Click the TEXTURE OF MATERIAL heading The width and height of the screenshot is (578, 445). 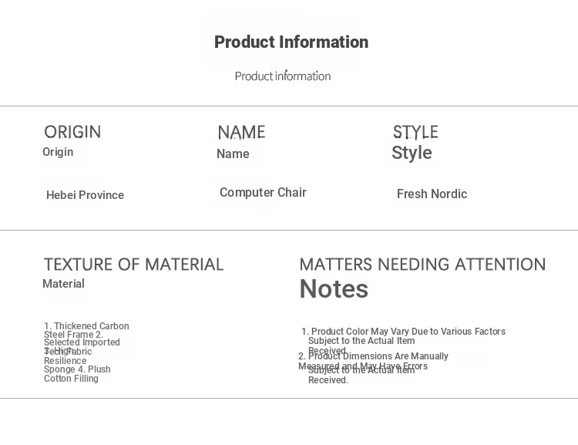pos(133,265)
